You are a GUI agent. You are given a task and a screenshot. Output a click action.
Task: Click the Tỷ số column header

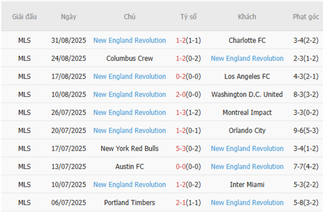[188, 16]
